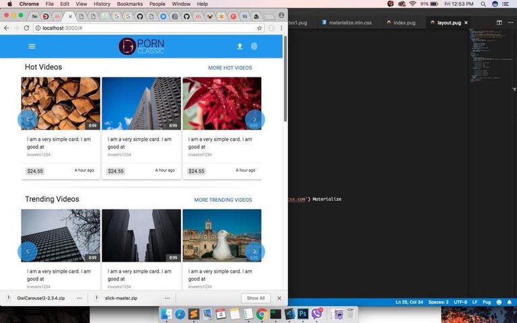Open notifications bell in VS Code status bar
This screenshot has height=323, width=517.
[510, 302]
